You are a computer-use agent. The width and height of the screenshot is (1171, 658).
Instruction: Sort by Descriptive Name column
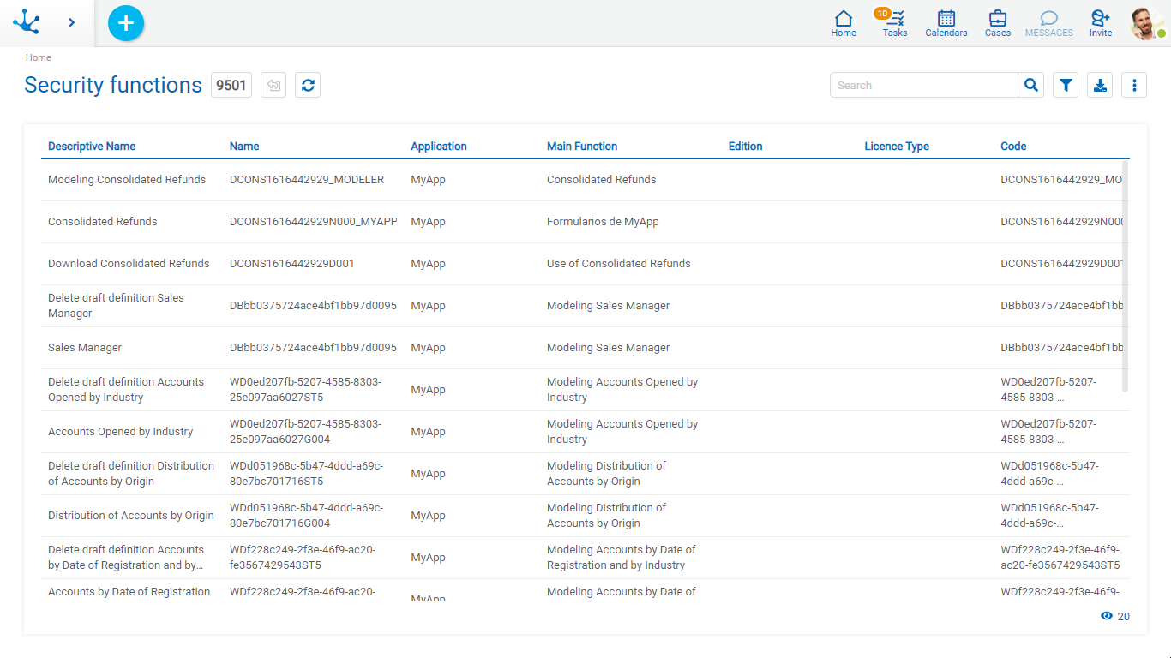[92, 147]
